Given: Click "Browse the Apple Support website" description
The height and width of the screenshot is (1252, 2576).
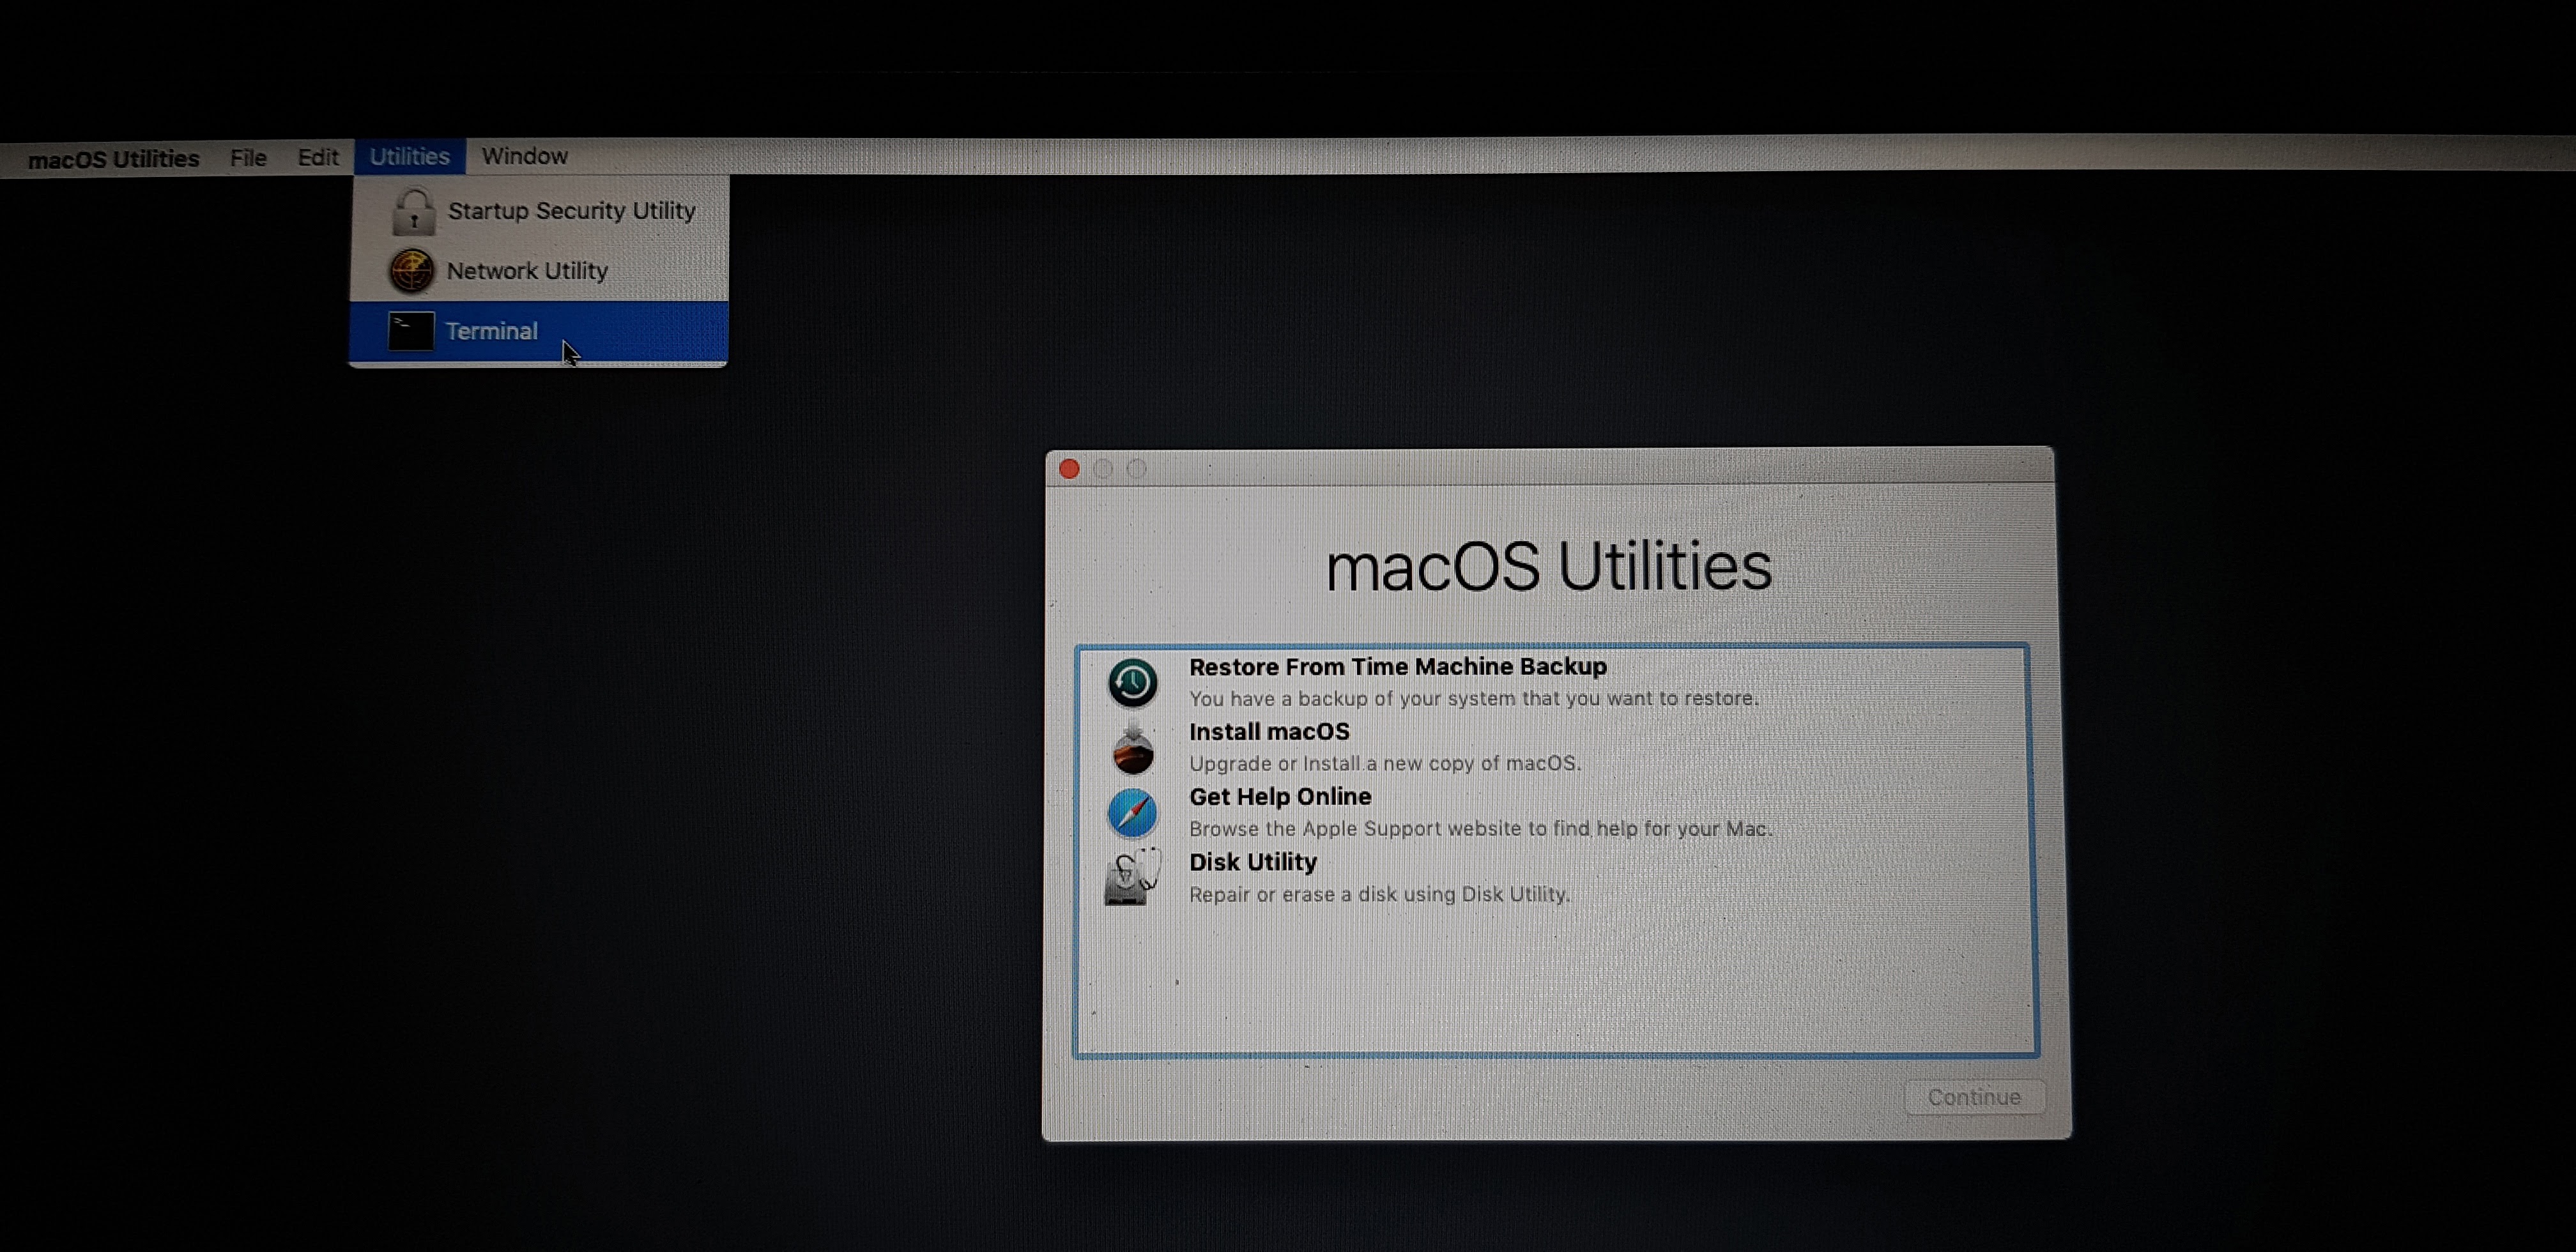Looking at the screenshot, I should pyautogui.click(x=1480, y=828).
